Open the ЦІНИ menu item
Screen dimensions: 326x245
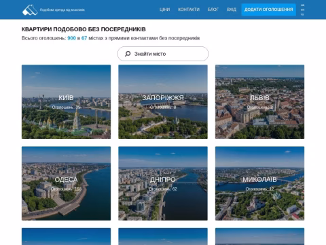164,10
